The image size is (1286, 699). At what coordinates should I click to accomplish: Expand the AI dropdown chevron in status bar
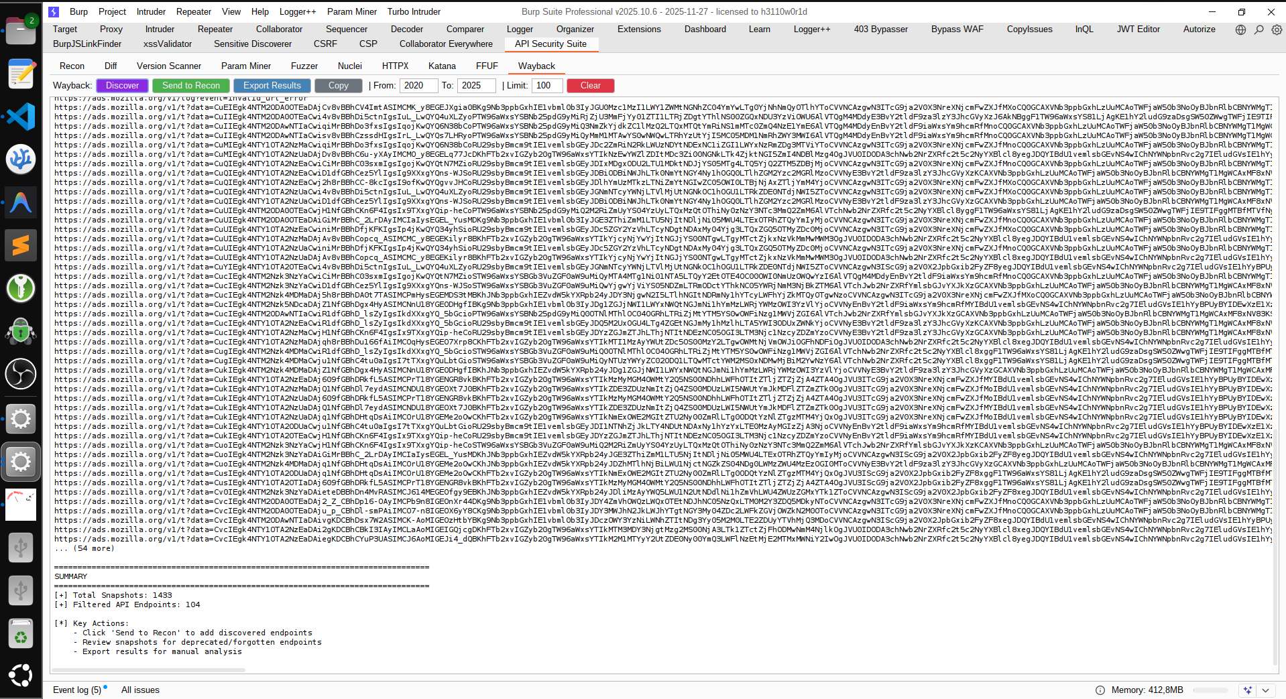(x=1265, y=690)
